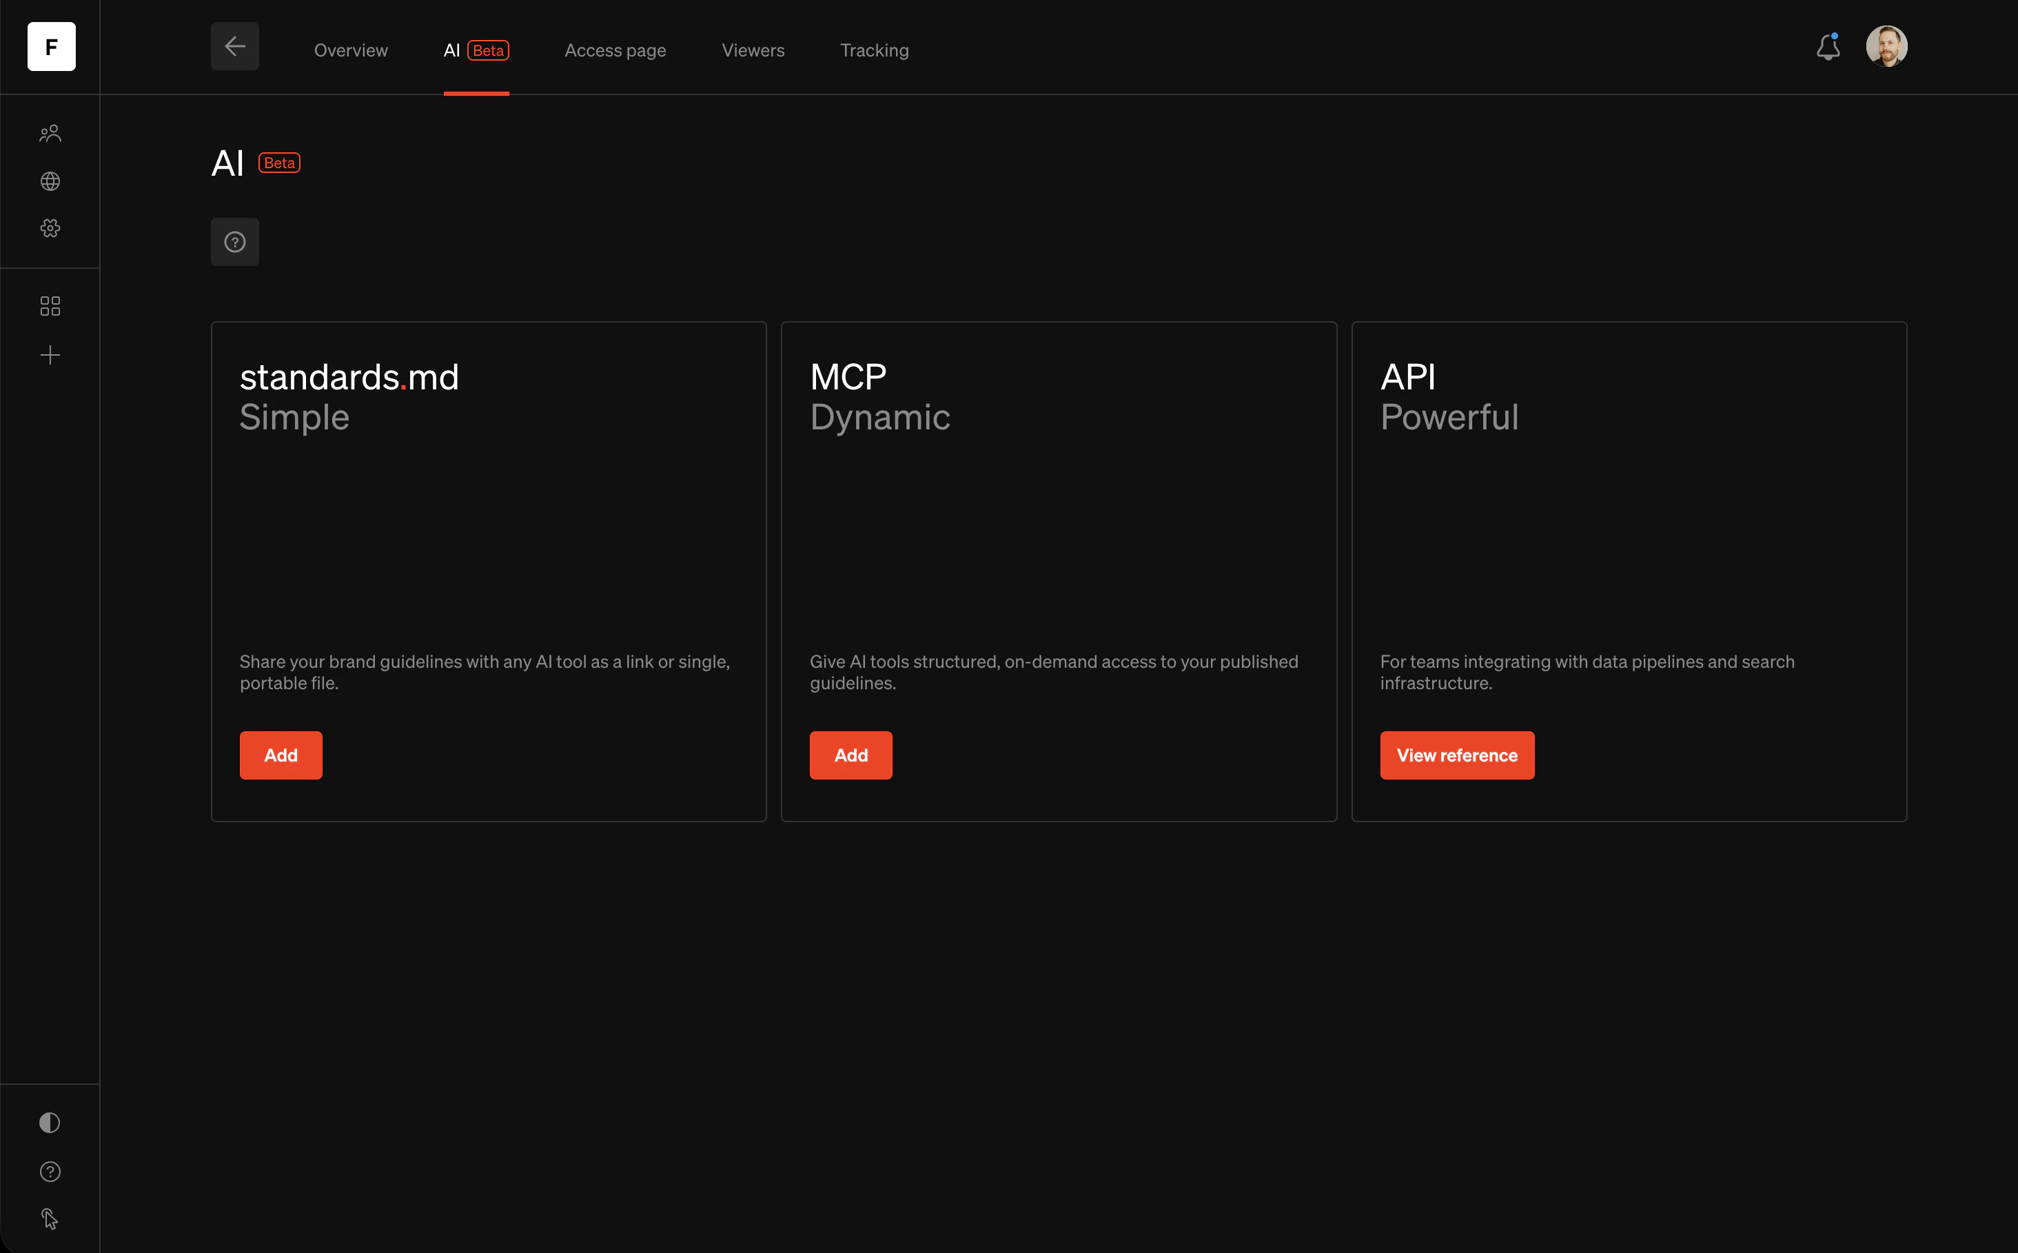This screenshot has width=2018, height=1253.
Task: Click the Beta badge beside the AI title
Action: click(x=278, y=163)
